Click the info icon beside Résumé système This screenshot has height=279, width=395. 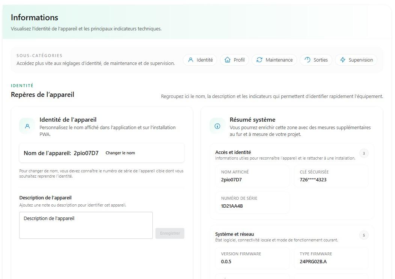click(x=217, y=126)
